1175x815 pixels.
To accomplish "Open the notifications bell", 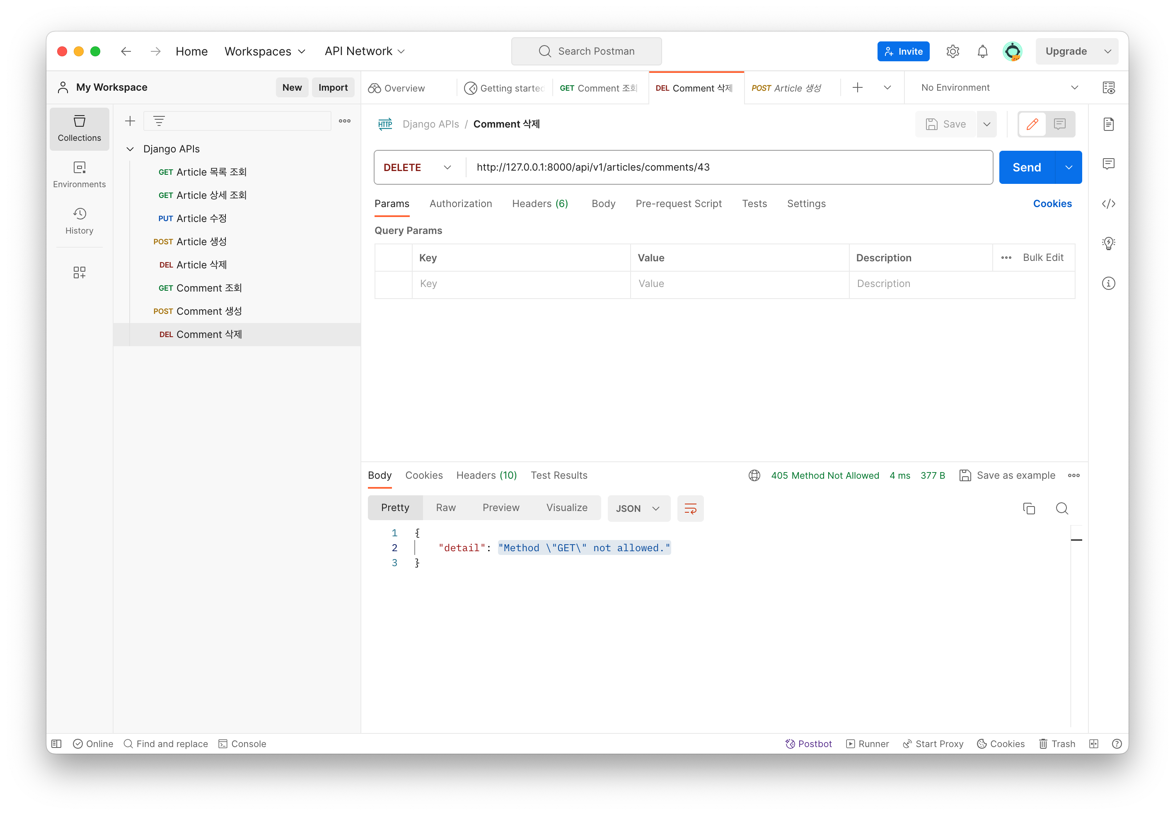I will coord(982,52).
